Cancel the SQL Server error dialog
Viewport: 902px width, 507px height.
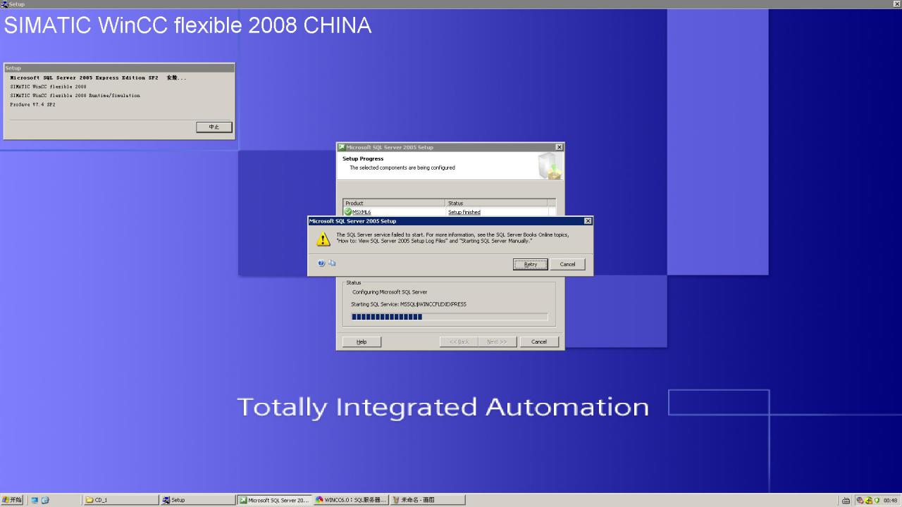[567, 264]
